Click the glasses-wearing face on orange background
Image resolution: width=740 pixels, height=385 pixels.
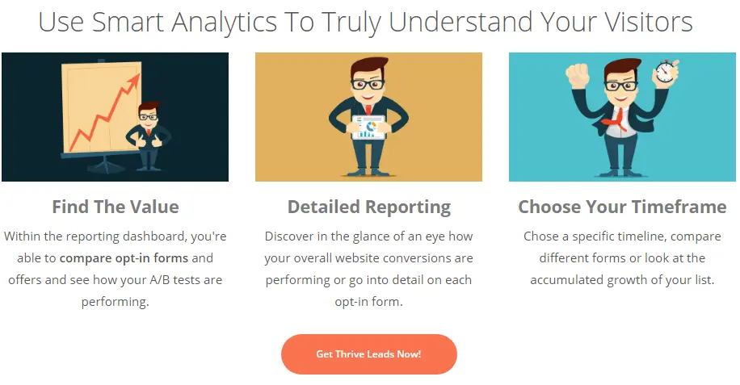pos(368,82)
